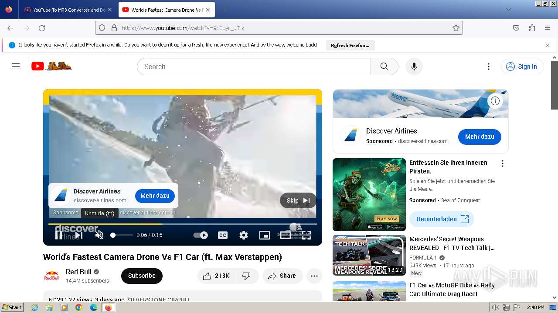Open Windows Start menu
The height and width of the screenshot is (313, 558).
click(12, 307)
